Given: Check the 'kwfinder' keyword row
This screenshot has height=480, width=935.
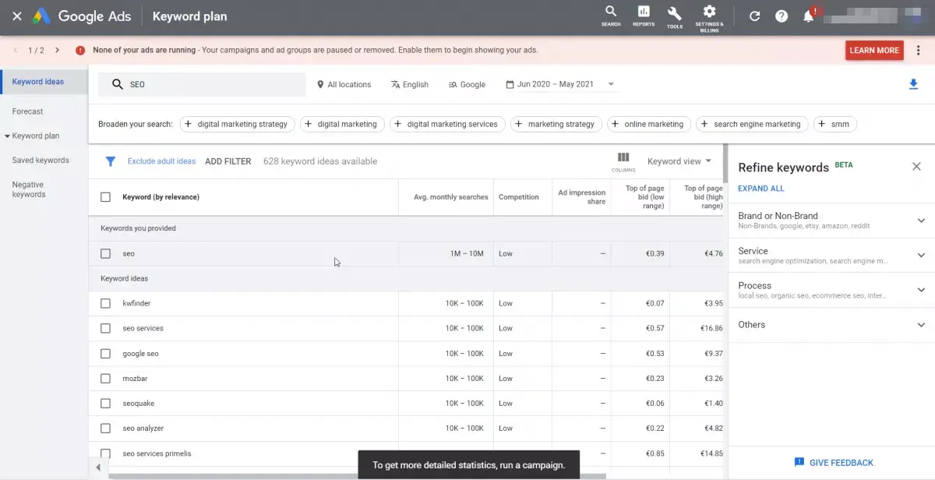Looking at the screenshot, I should point(105,303).
